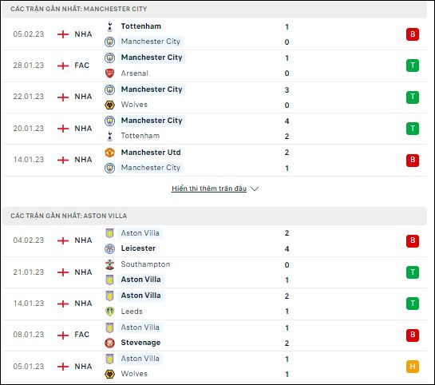Click the Các trận gần nhất: Aston Villa header
This screenshot has width=435, height=385.
tap(69, 216)
